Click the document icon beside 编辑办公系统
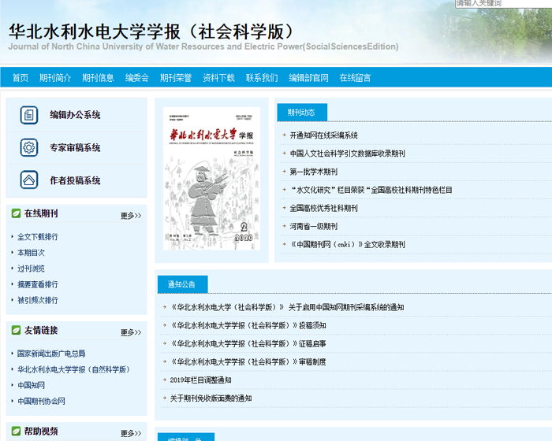552x441 pixels. click(x=29, y=115)
